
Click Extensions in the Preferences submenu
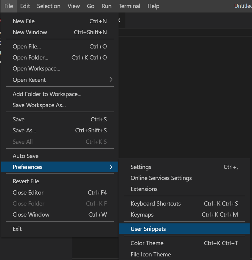[144, 189]
